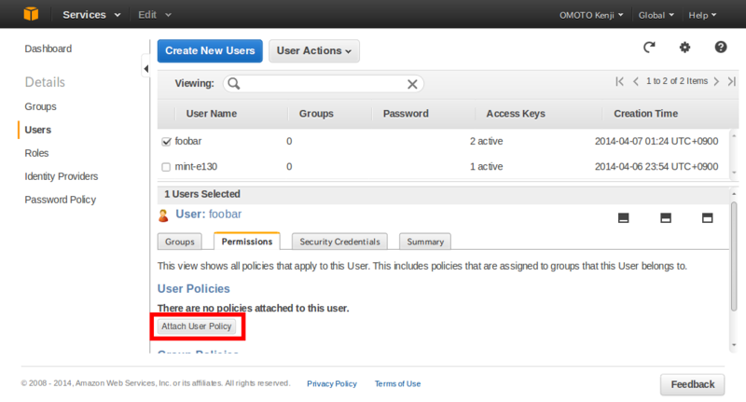Select Users in the sidebar navigation

37,130
